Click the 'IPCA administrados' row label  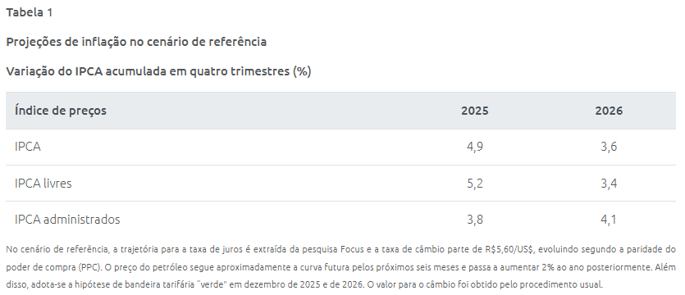[67, 220]
